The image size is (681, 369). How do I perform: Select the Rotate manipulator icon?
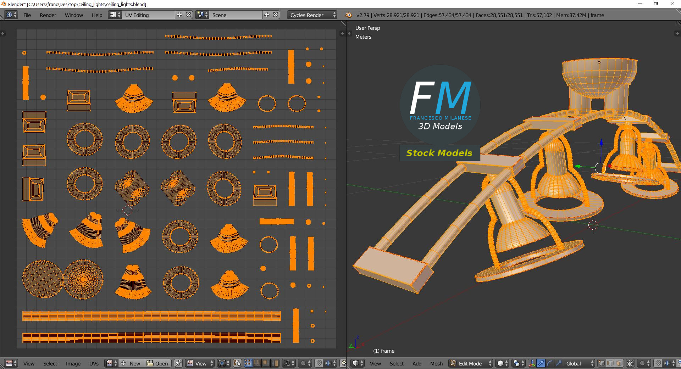[x=550, y=363]
